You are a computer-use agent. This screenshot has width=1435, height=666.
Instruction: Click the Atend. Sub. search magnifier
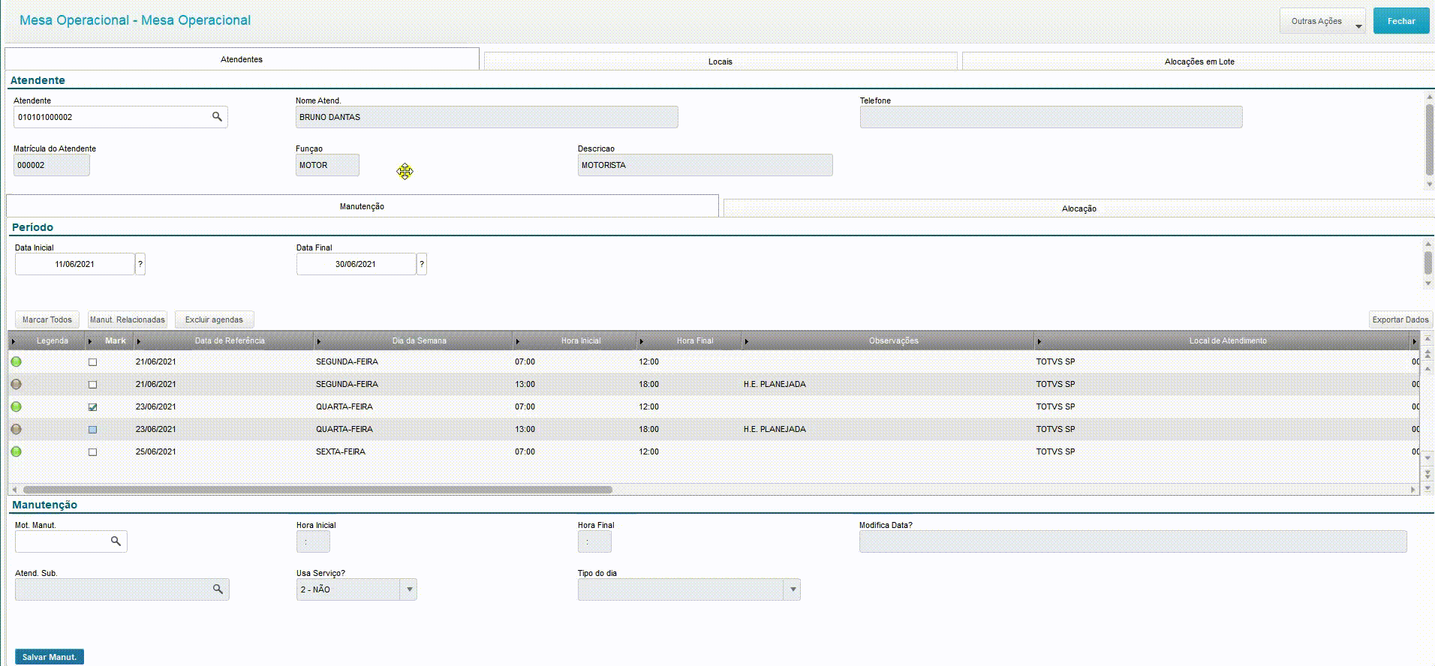[218, 589]
